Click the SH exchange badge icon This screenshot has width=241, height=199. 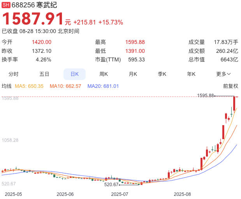(6, 5)
